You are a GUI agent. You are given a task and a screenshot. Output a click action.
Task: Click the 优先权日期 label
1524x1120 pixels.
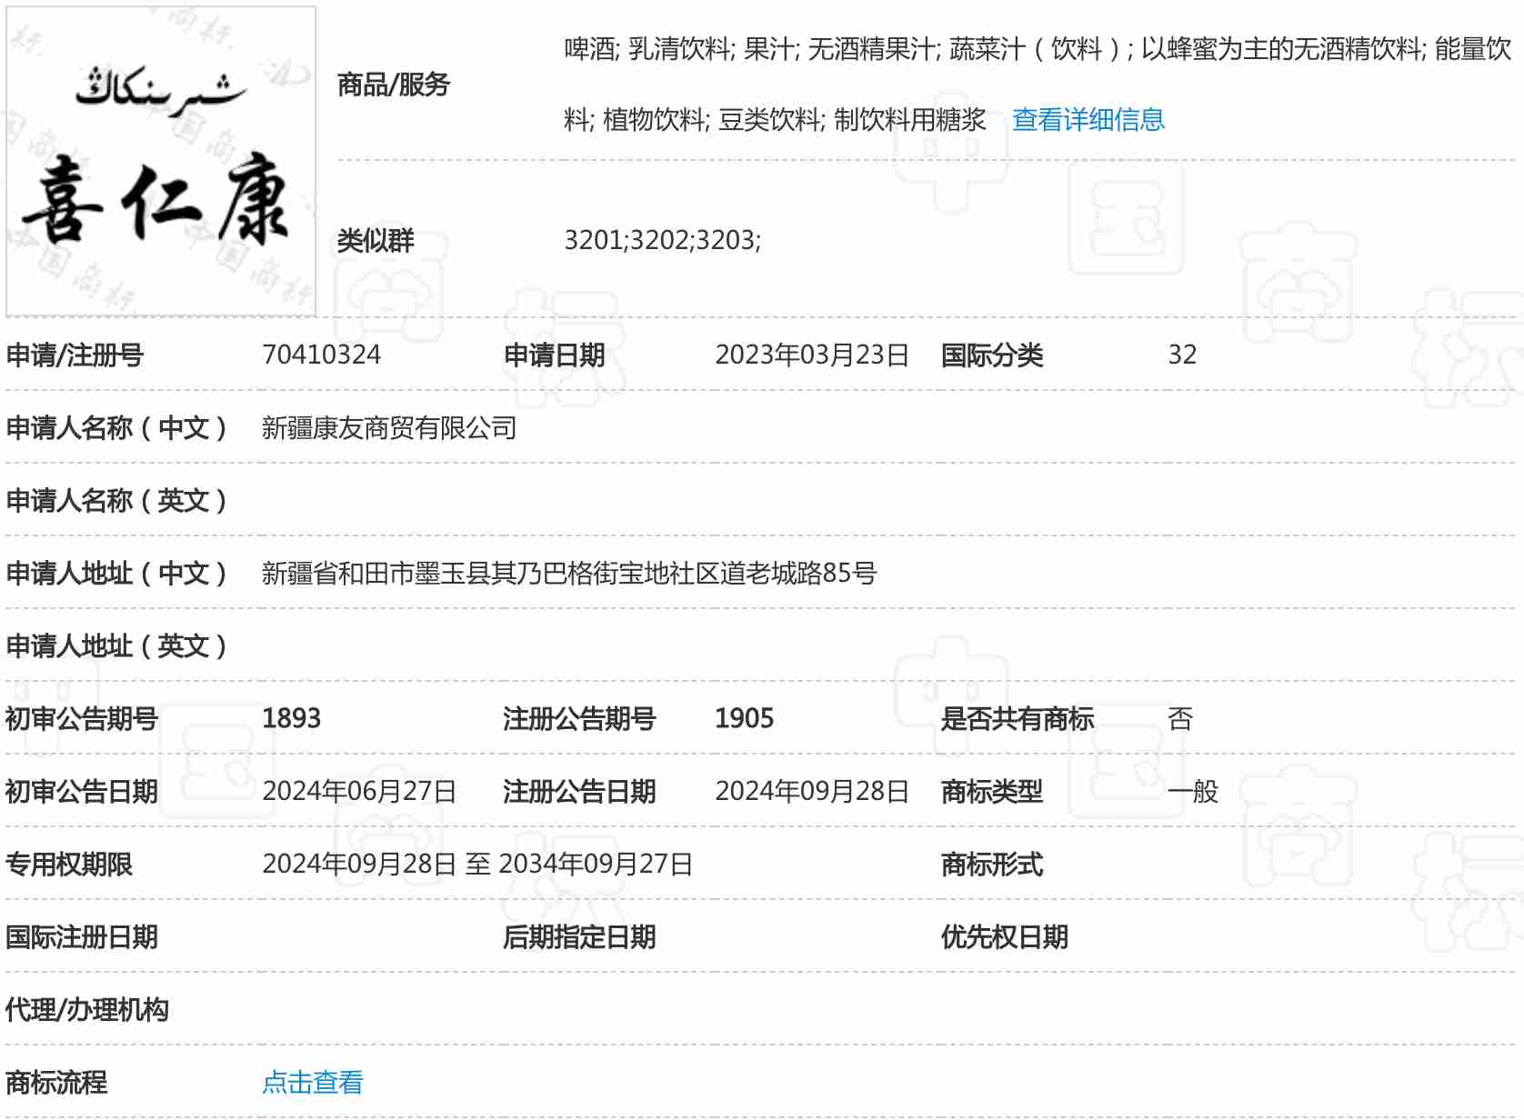(x=1004, y=936)
